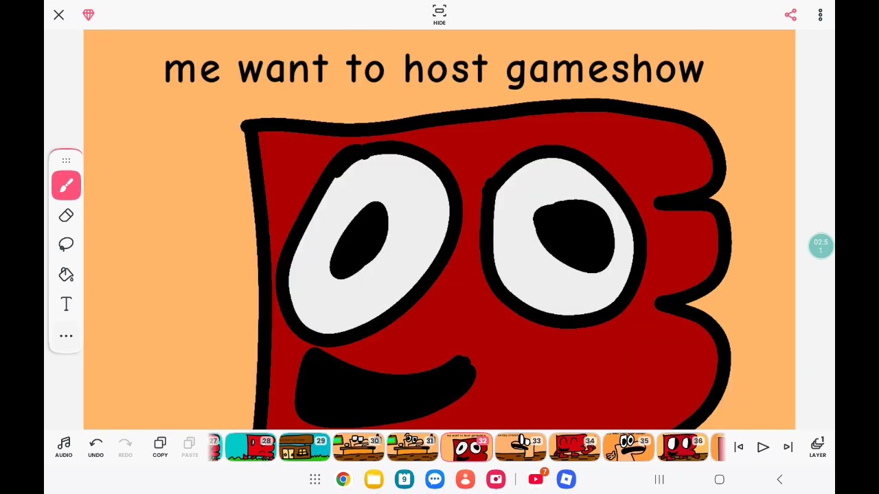Tap the floating recording timer bubble

(x=821, y=246)
